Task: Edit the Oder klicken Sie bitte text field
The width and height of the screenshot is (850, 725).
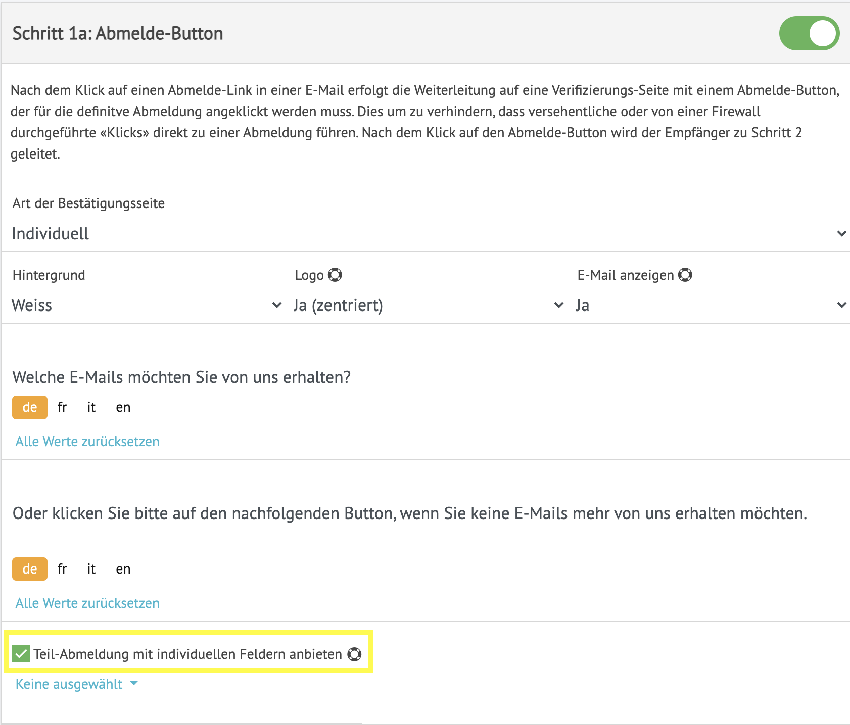Action: pyautogui.click(x=409, y=513)
